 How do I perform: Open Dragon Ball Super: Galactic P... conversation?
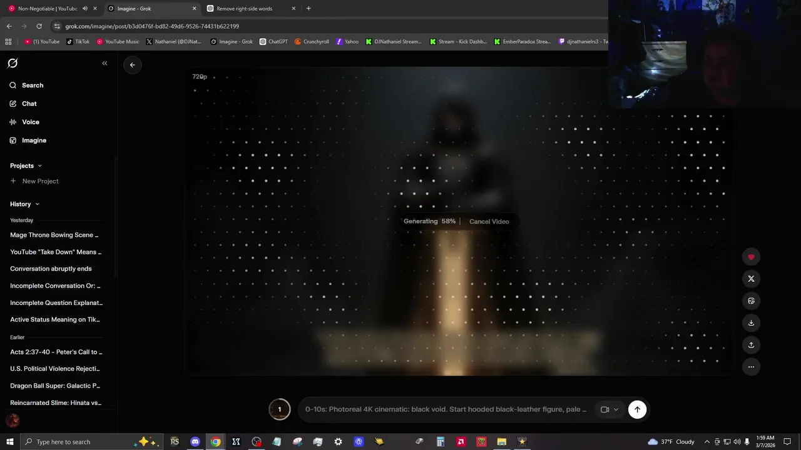[55, 386]
